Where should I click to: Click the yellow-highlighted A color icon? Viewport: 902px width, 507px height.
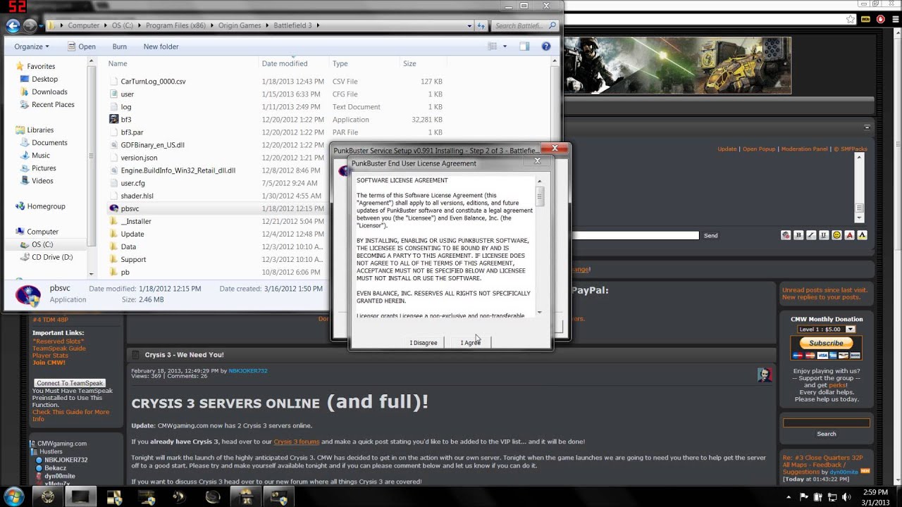point(862,235)
